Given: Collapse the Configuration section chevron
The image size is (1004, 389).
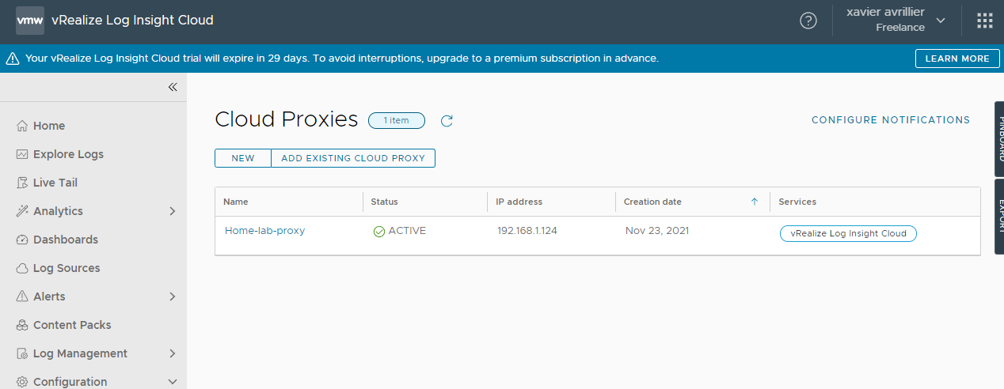Looking at the screenshot, I should pyautogui.click(x=173, y=382).
